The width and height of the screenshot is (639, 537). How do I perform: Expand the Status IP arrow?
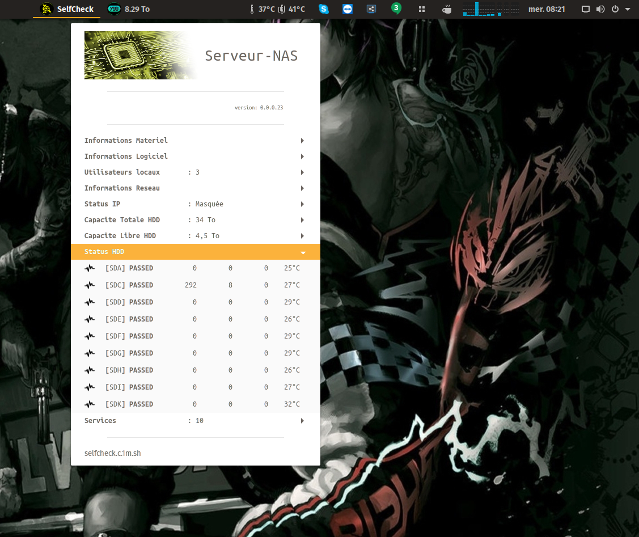pos(302,204)
